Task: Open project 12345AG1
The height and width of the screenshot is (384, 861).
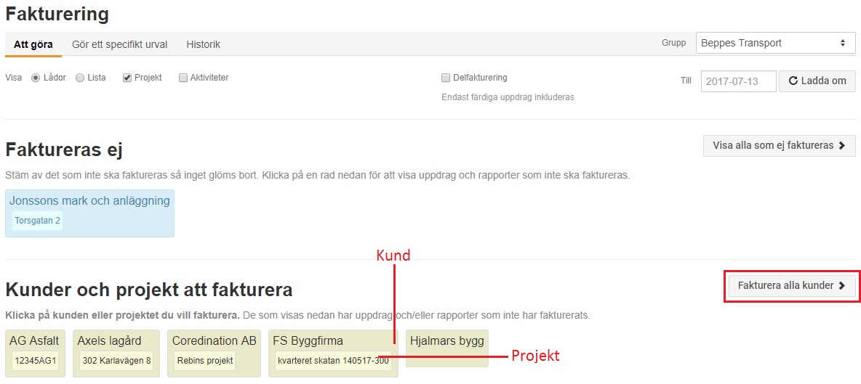Action: tap(35, 361)
